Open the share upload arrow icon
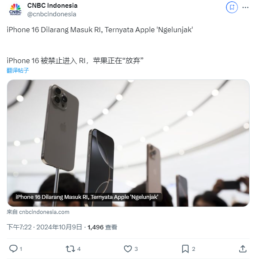 click(243, 249)
